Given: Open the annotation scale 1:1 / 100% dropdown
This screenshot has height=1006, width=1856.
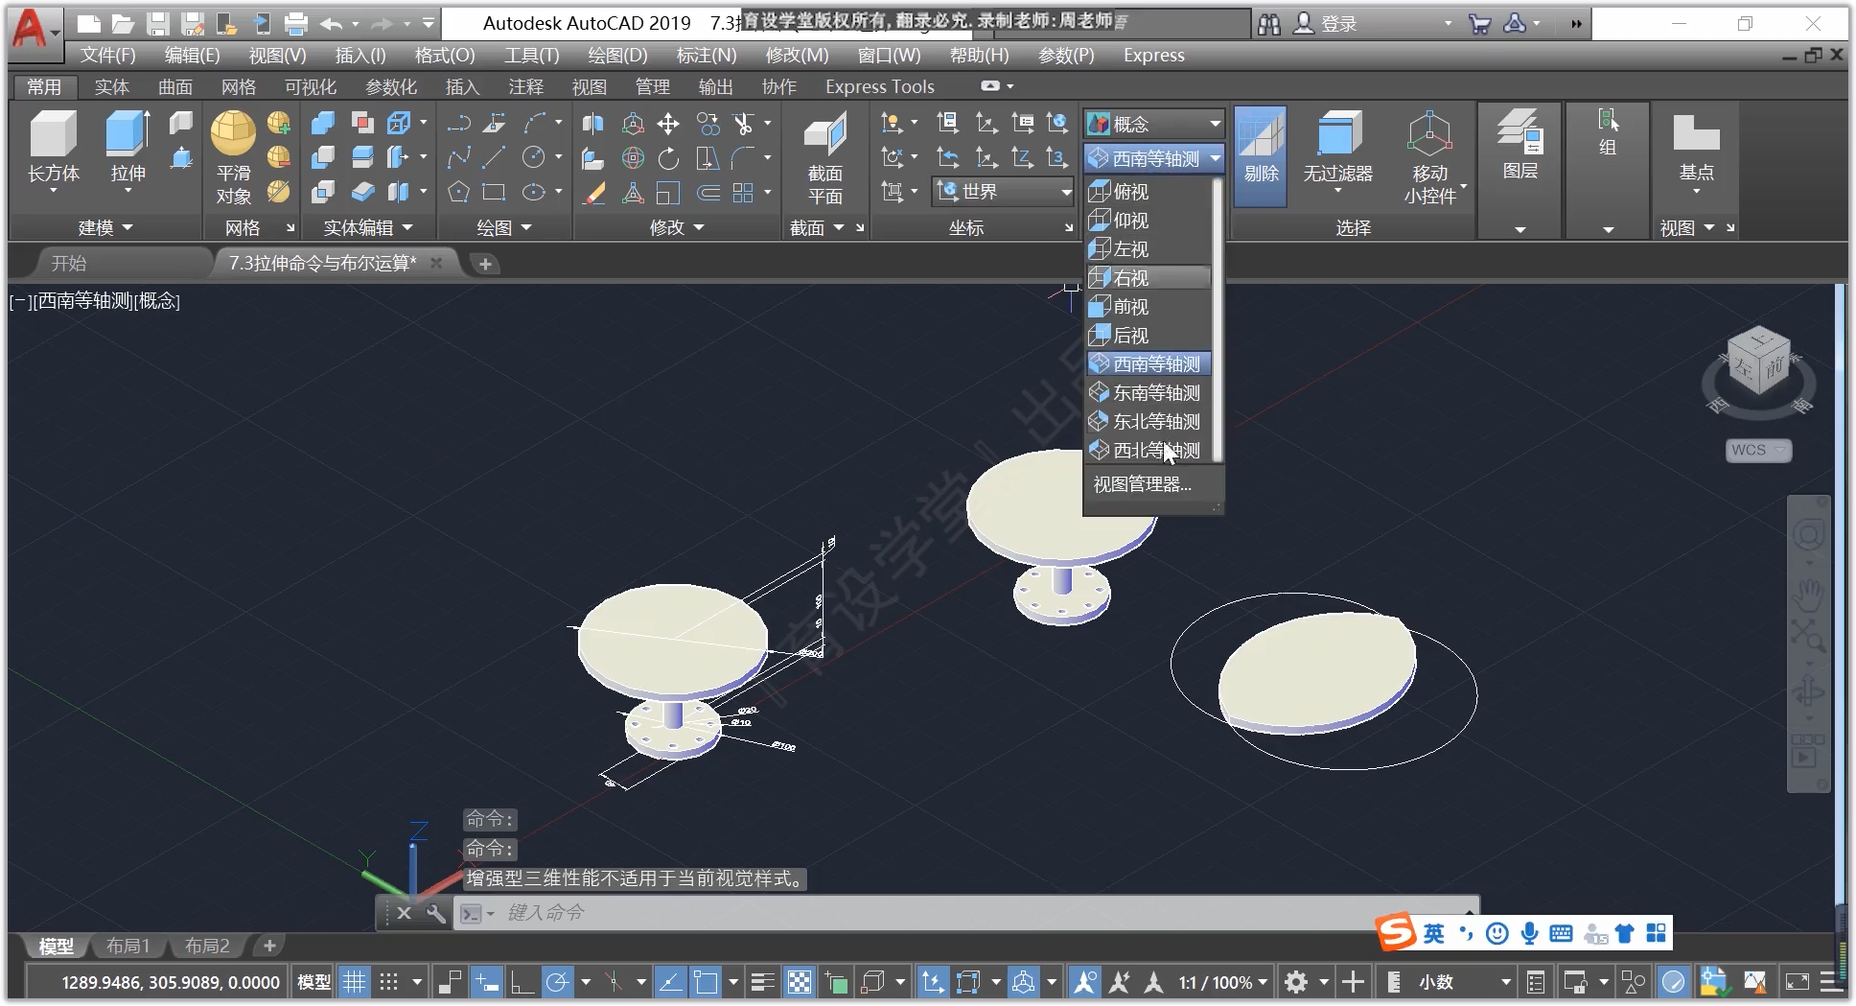Looking at the screenshot, I should click(1222, 982).
